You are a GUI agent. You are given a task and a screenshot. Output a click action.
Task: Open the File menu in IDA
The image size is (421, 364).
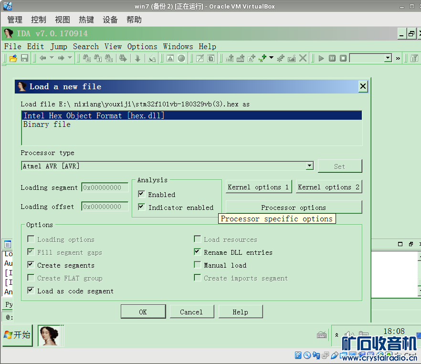tap(12, 46)
